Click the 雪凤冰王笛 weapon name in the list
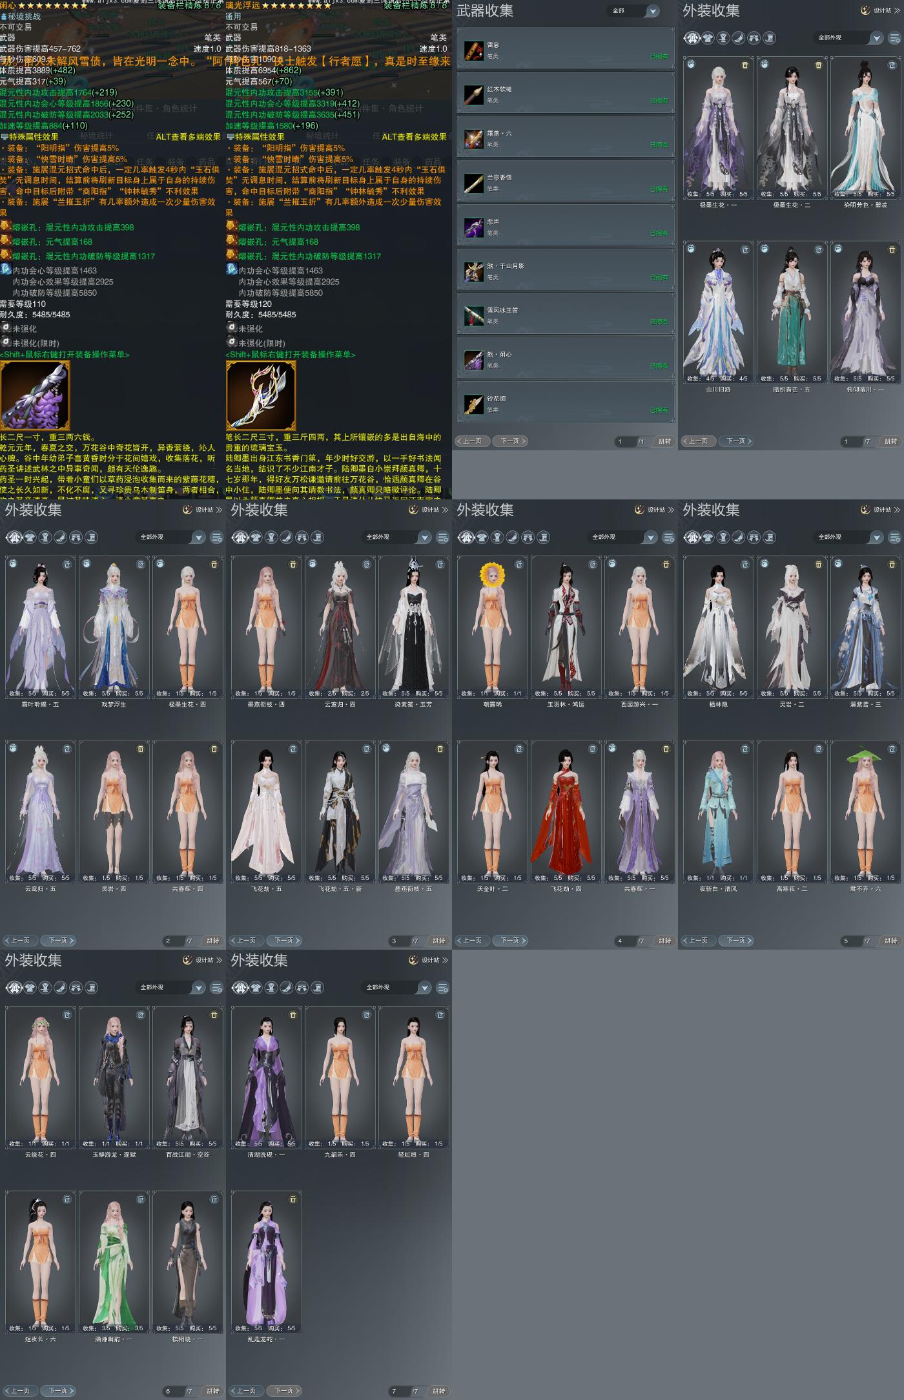The height and width of the screenshot is (1400, 904). click(x=502, y=310)
